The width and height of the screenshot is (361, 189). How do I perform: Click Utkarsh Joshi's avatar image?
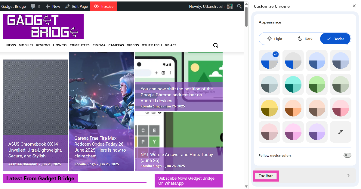(230, 6)
